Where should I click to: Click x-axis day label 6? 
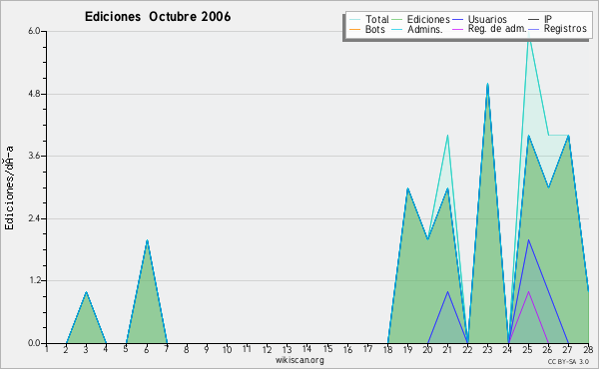click(x=147, y=349)
